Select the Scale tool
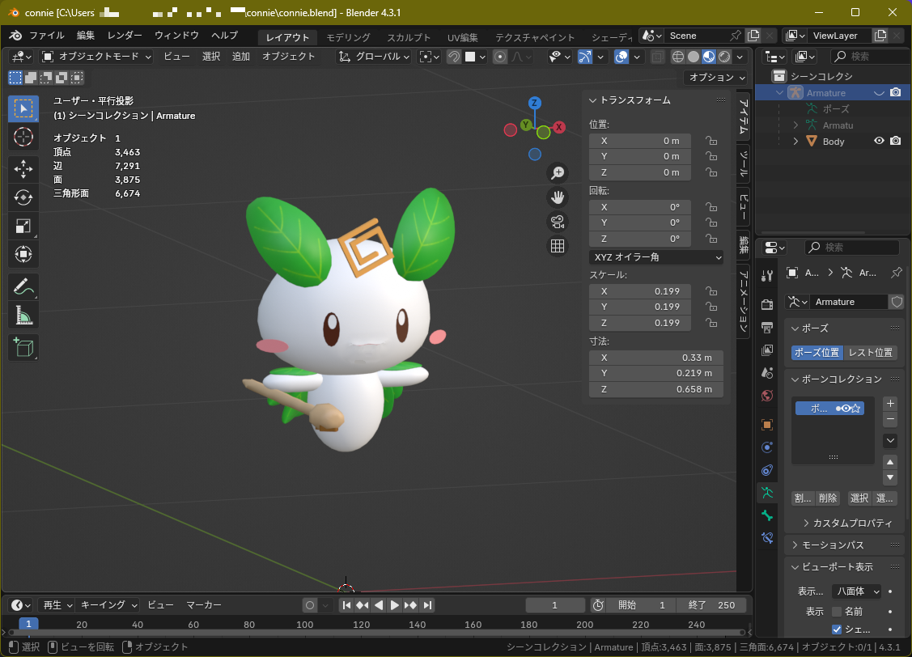 tap(23, 227)
